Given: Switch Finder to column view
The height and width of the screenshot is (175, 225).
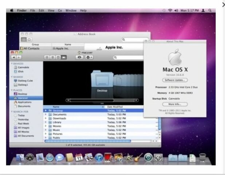Looking at the screenshot, I should click(x=58, y=57).
